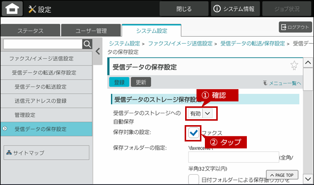
Task: Click the 更新 refresh button
Action: point(141,82)
